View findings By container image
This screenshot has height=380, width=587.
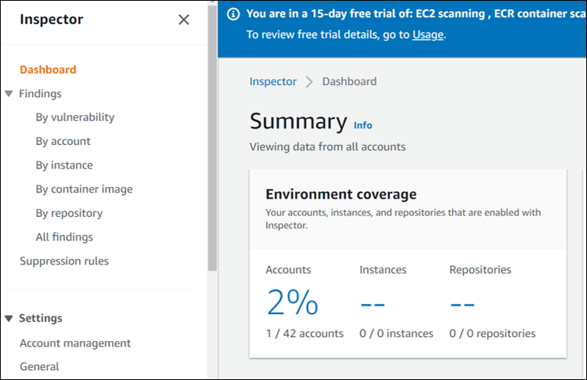point(84,189)
